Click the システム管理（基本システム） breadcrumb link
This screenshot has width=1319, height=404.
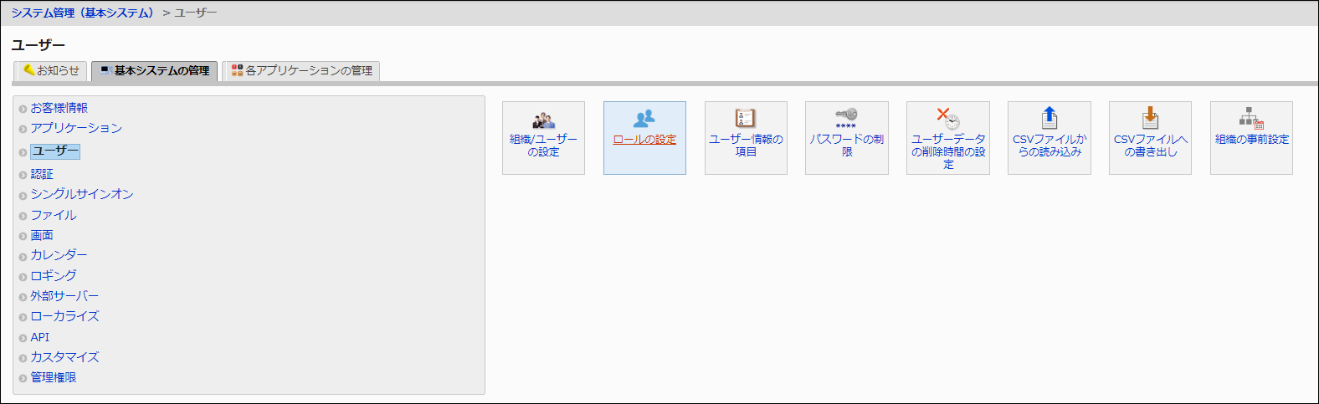pyautogui.click(x=83, y=13)
